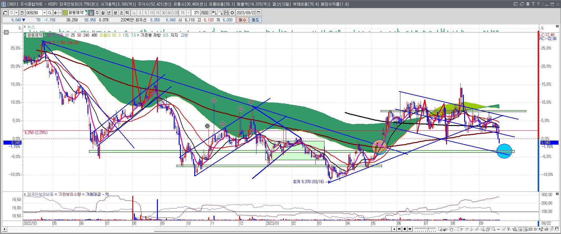Open the interval 15 dropdown arrow
The image size is (561, 234).
[x=189, y=13]
